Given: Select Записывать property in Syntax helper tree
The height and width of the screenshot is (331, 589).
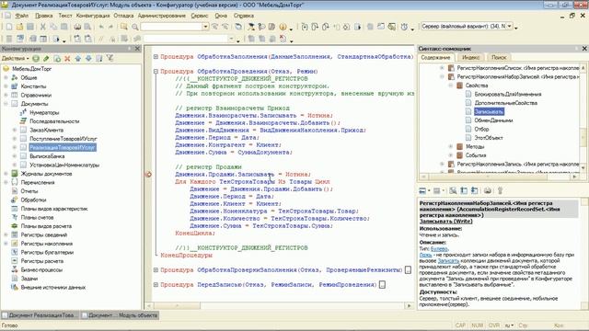Looking at the screenshot, I should [489, 111].
